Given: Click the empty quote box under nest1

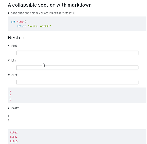Looking at the screenshot, I should point(77,82).
